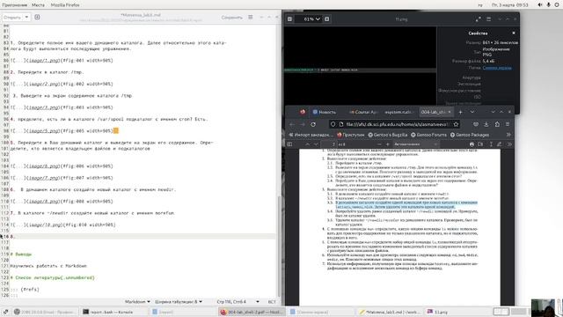Switch to Новости Firefox tab
Image resolution: width=563 pixels, height=317 pixels.
325,112
